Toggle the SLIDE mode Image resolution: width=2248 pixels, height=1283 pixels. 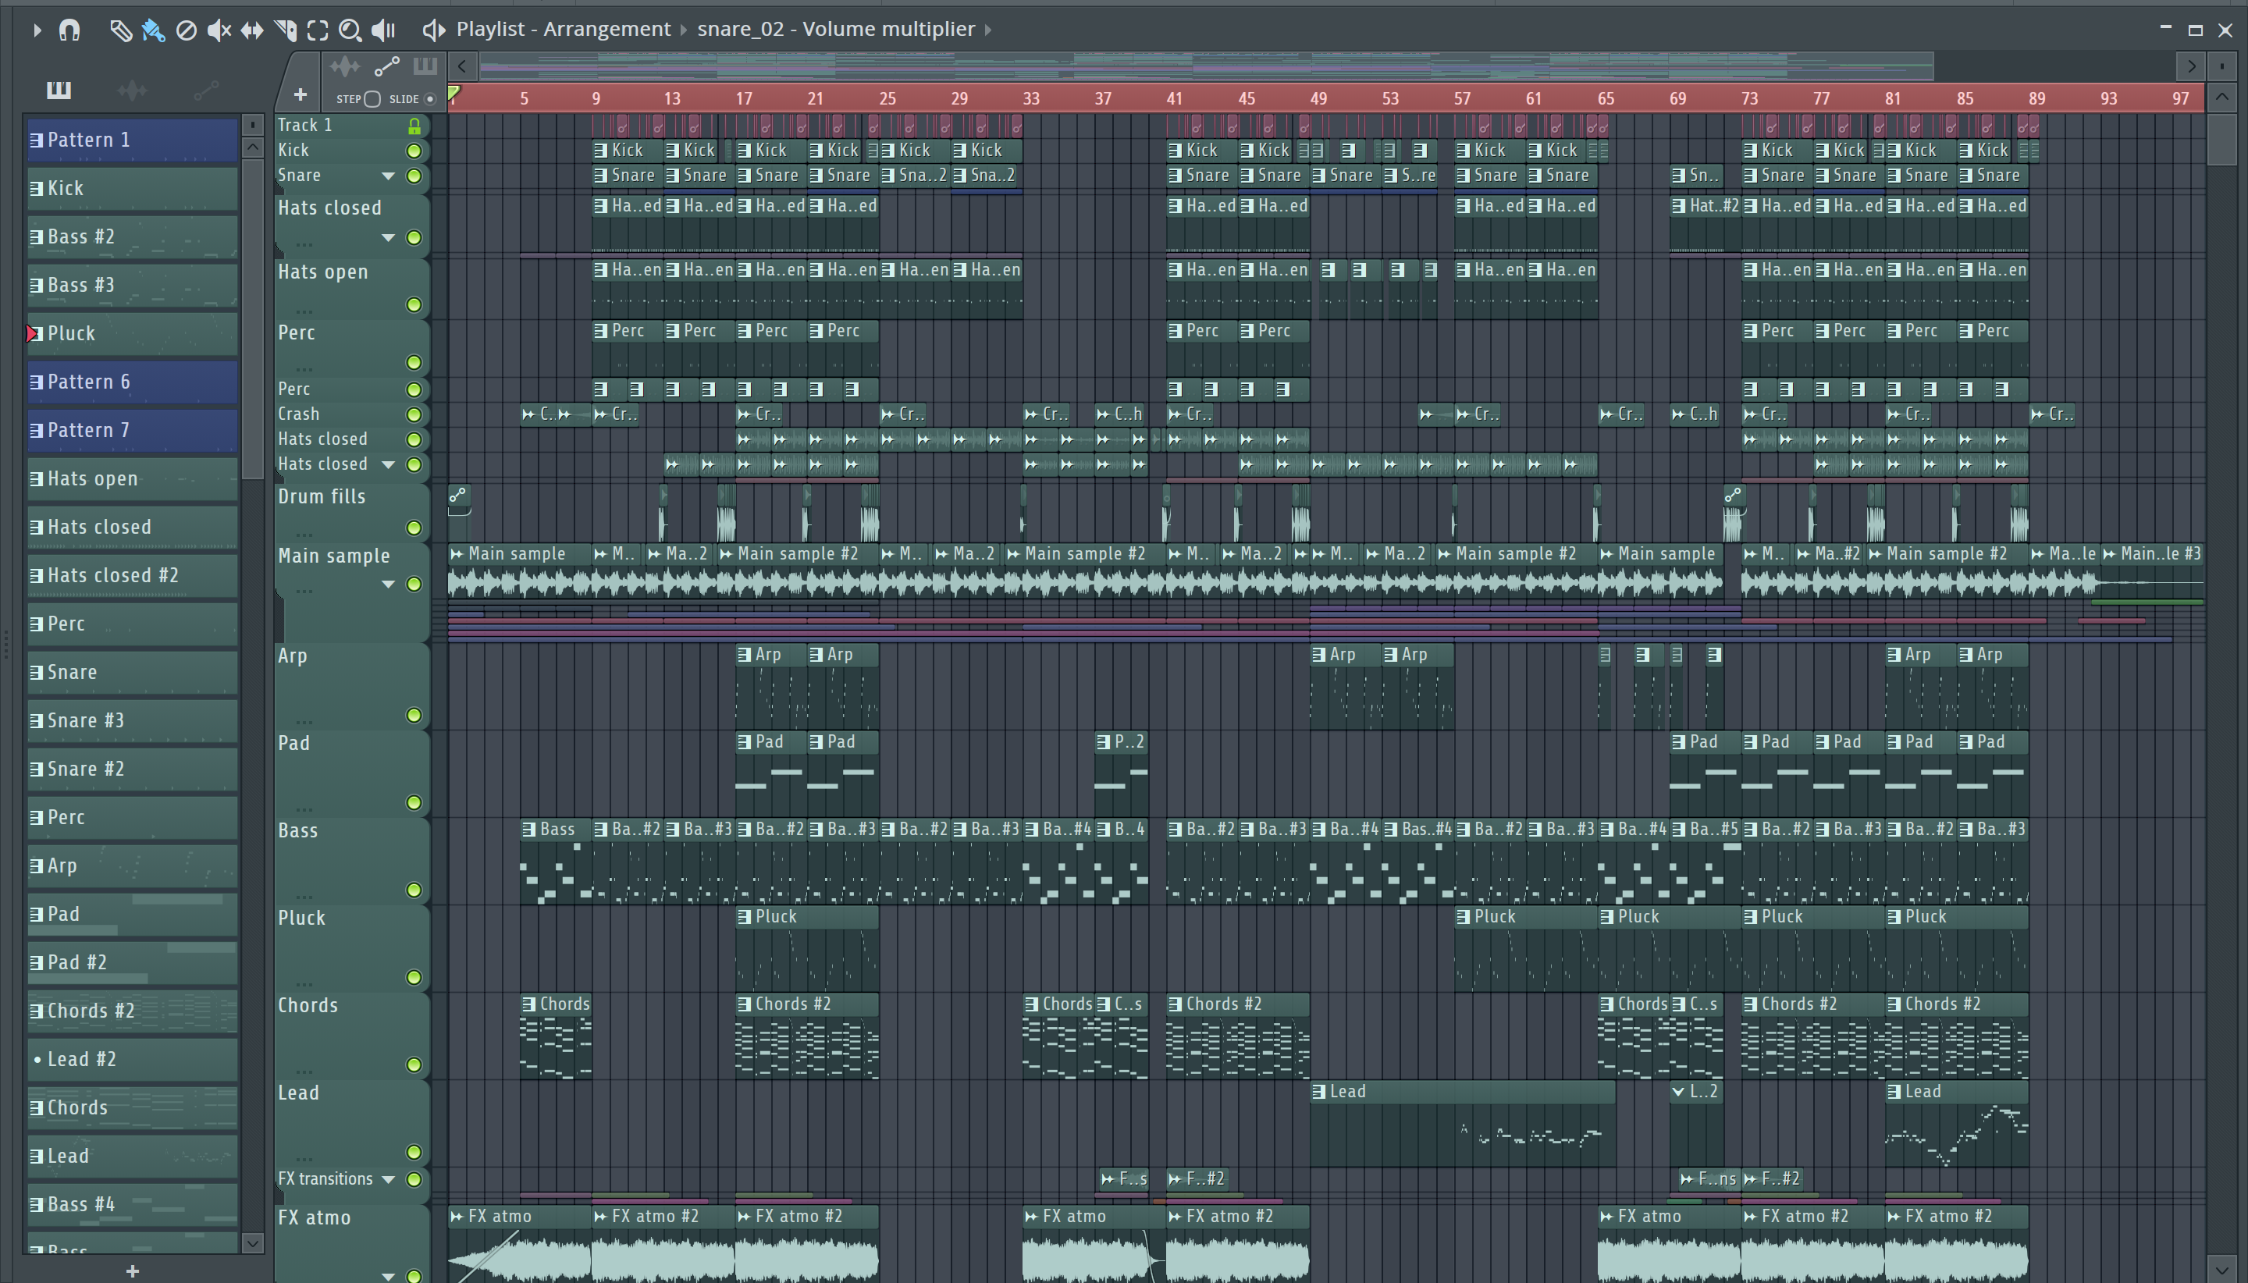(x=430, y=98)
